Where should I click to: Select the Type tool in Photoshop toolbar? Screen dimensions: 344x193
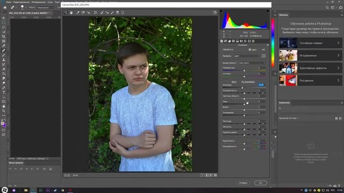[4, 92]
